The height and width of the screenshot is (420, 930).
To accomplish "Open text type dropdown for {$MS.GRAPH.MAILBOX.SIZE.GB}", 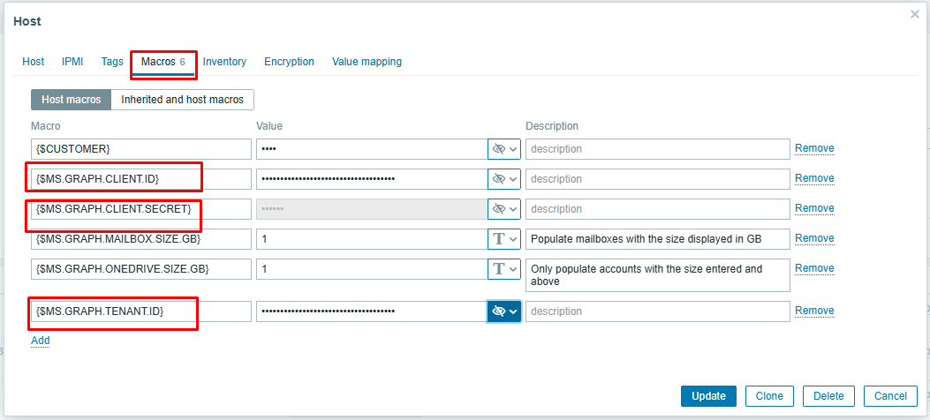I will coord(504,239).
